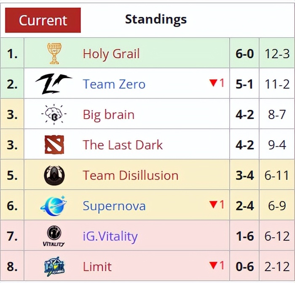Click the Big brain team logo
The image size is (295, 283).
[54, 114]
